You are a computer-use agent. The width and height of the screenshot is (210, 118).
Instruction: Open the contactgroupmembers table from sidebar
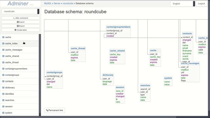coord(16,69)
